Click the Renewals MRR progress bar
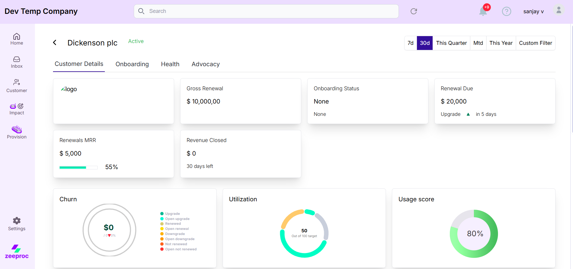The width and height of the screenshot is (573, 269). (x=78, y=167)
